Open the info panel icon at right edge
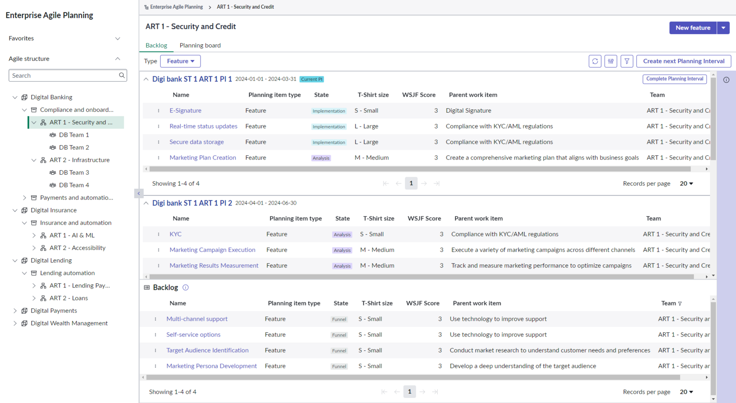The image size is (736, 403). coord(726,80)
